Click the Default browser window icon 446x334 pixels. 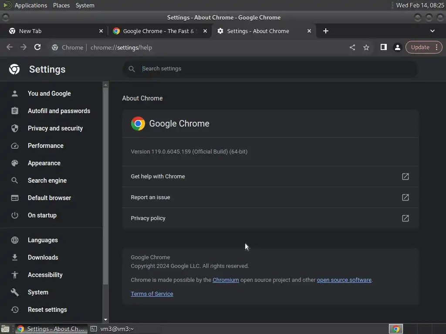pos(15,198)
